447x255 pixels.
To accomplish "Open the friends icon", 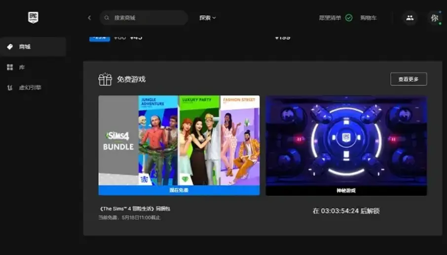I will (x=410, y=18).
